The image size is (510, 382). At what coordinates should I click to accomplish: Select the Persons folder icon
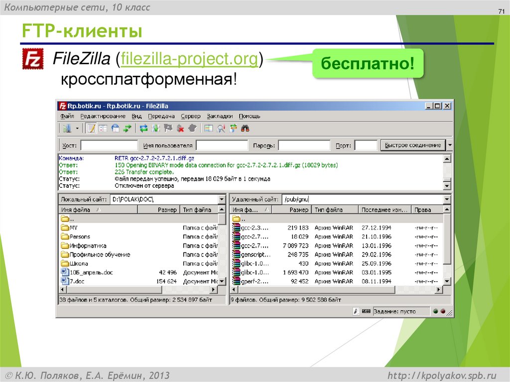click(65, 237)
